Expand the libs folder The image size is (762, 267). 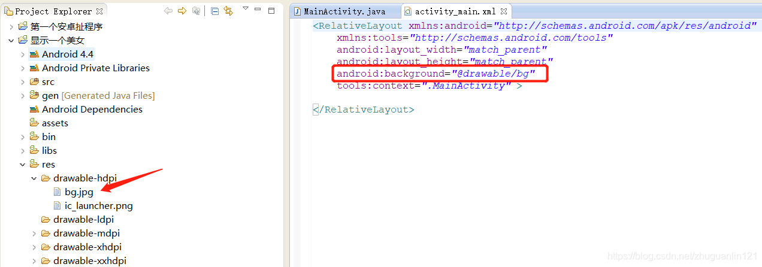(22, 150)
